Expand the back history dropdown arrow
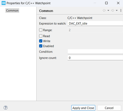 point(108,10)
